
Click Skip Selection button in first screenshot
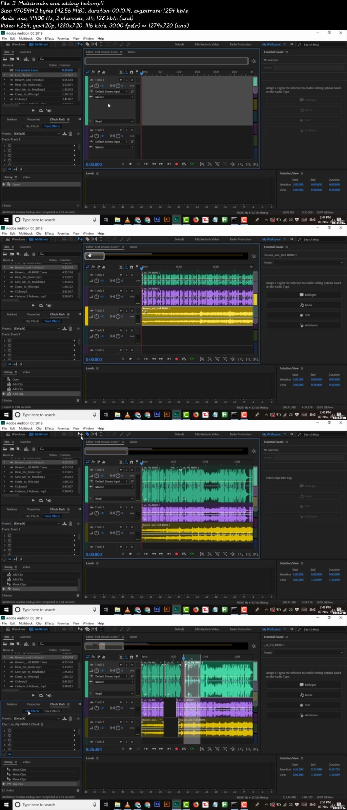[192, 164]
